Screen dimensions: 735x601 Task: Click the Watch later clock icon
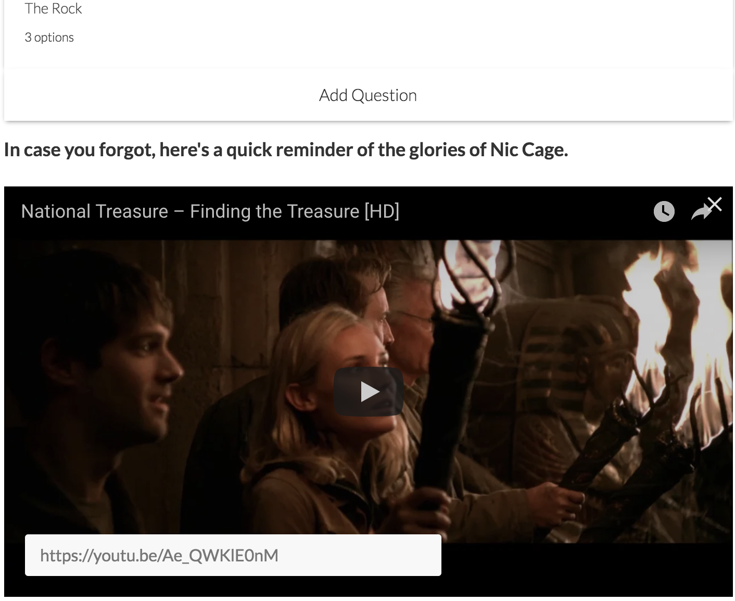coord(664,211)
